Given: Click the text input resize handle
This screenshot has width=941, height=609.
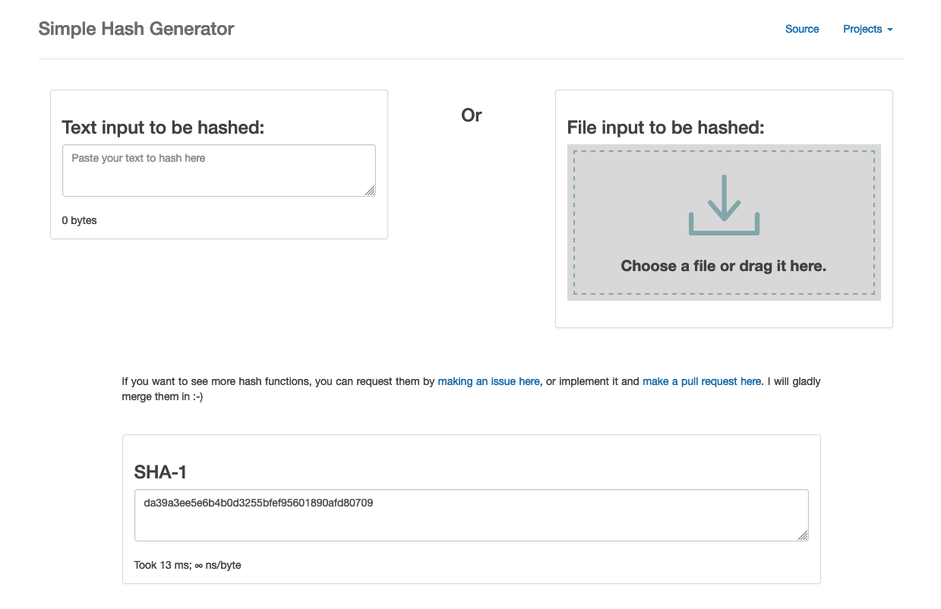Looking at the screenshot, I should [370, 191].
